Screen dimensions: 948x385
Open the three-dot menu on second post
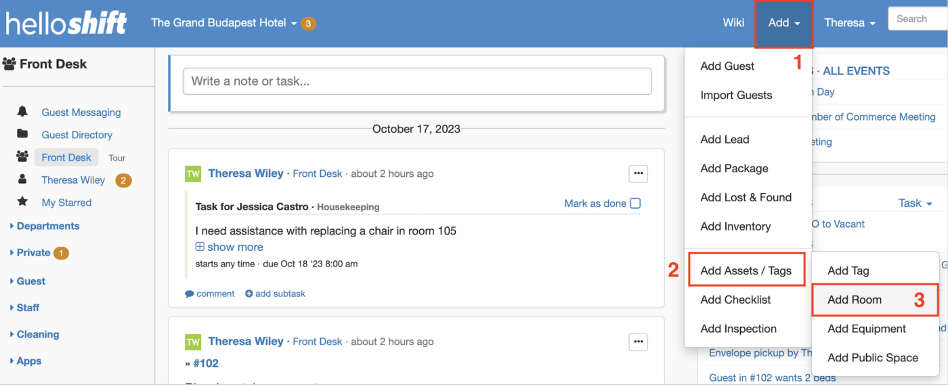(638, 342)
